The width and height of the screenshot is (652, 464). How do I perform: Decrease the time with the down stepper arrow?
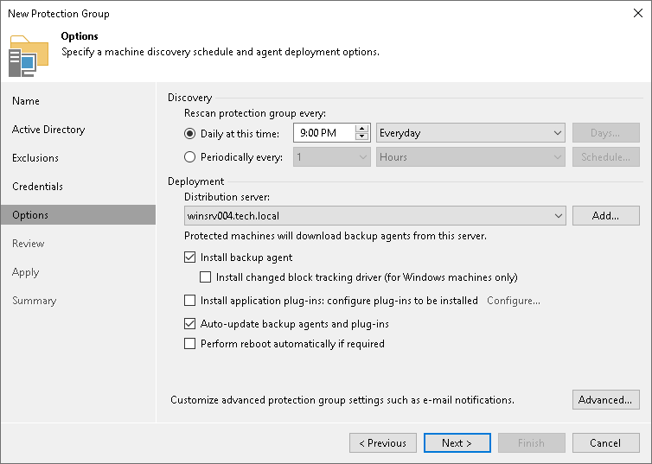pyautogui.click(x=361, y=137)
